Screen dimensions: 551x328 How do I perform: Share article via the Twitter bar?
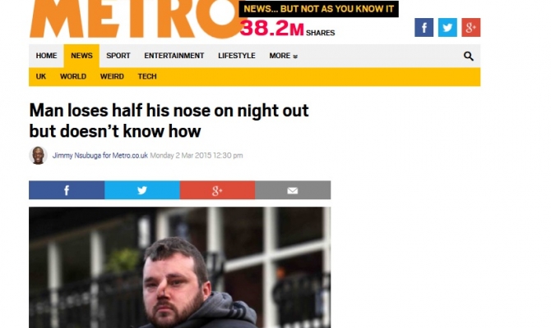pos(142,190)
